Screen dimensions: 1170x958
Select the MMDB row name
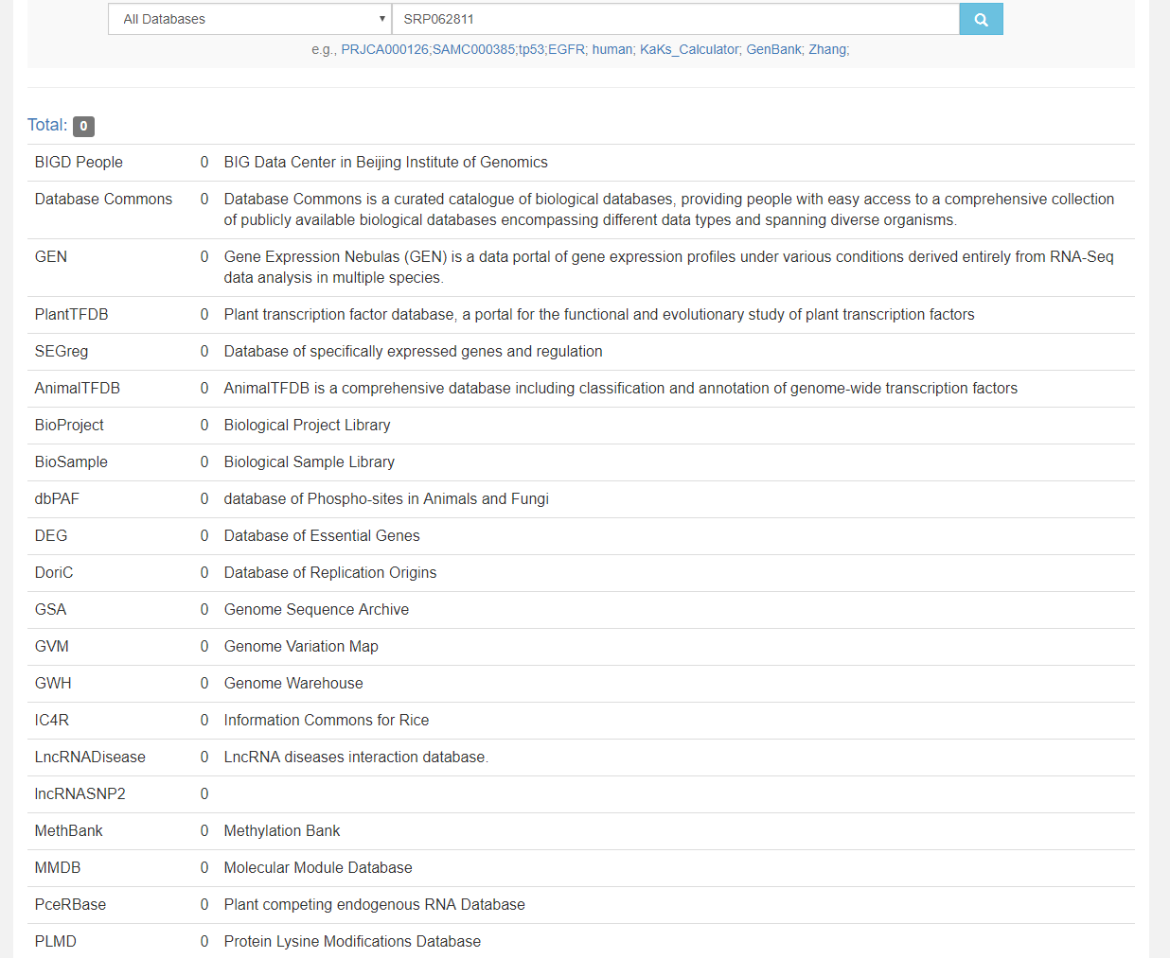[58, 868]
